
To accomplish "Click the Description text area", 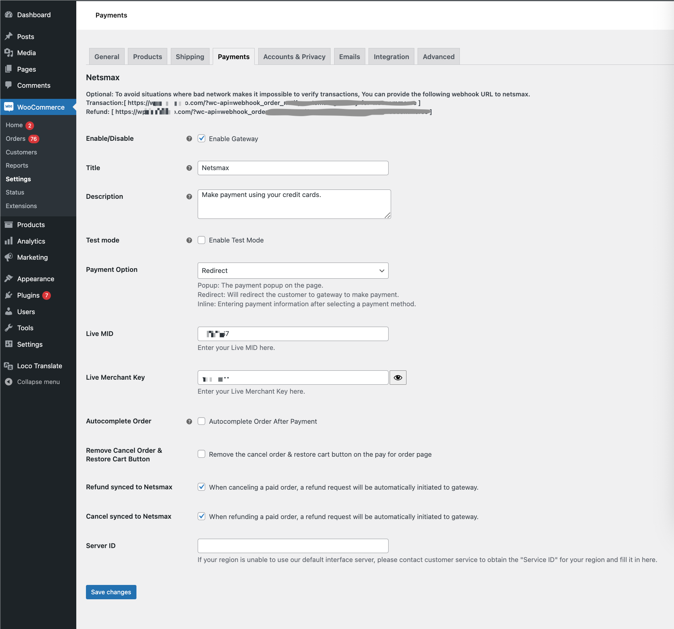I will 294,204.
